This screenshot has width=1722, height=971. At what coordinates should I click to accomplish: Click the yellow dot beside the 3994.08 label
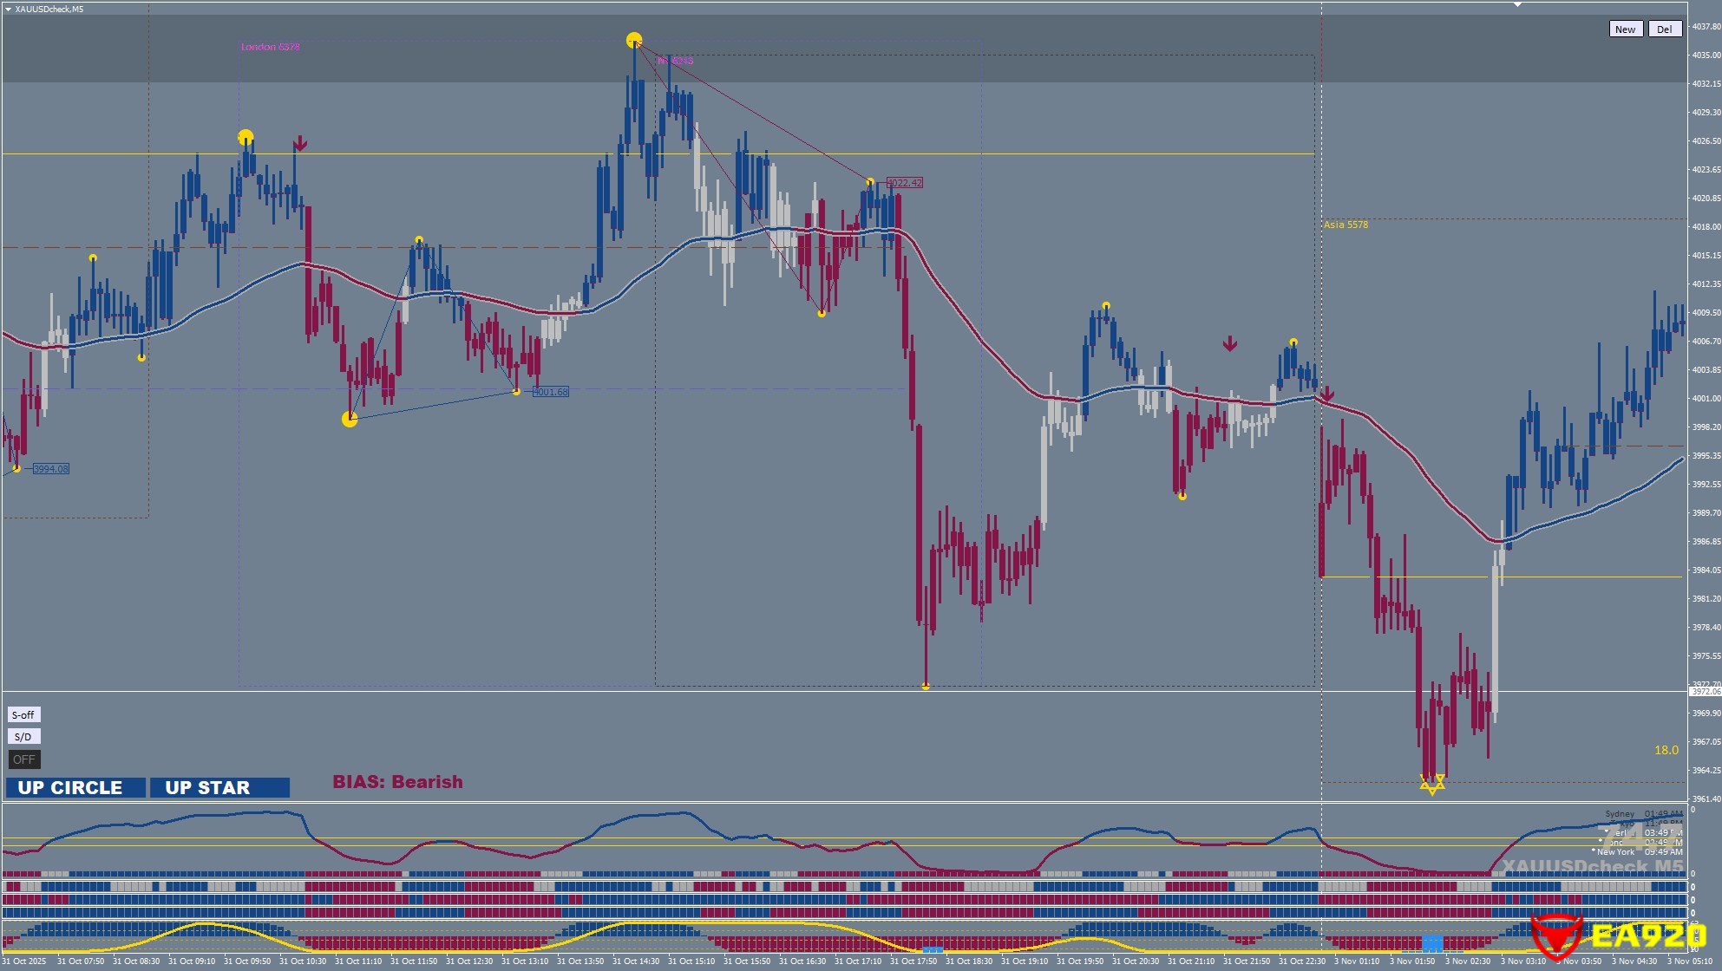pyautogui.click(x=16, y=469)
